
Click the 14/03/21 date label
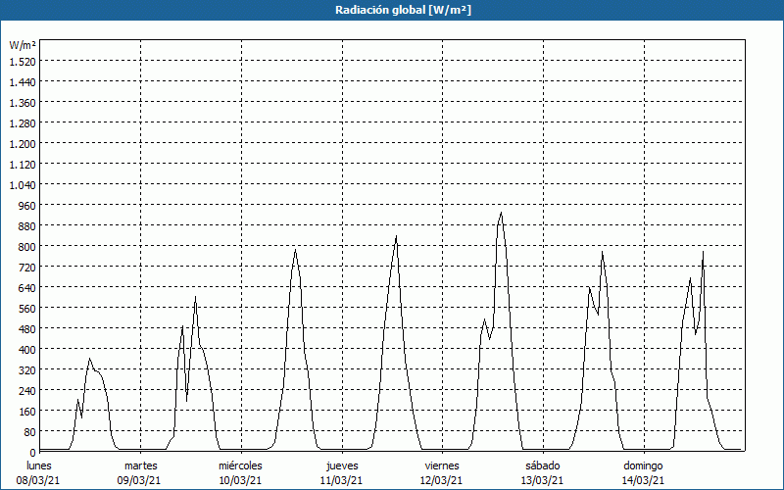[643, 480]
